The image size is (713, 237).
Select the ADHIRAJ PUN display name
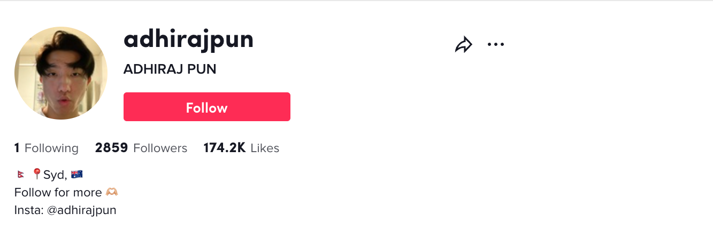point(170,69)
